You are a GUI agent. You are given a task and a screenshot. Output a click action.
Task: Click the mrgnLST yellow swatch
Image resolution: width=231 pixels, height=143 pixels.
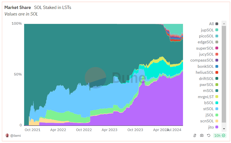point(217,97)
